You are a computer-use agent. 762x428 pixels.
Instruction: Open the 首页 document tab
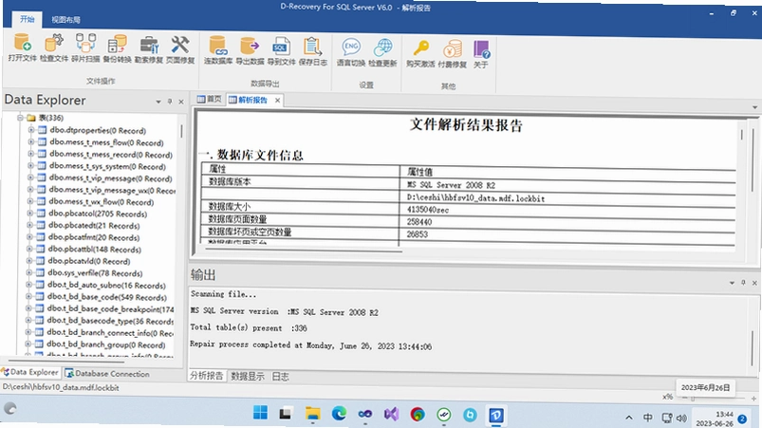coord(210,99)
